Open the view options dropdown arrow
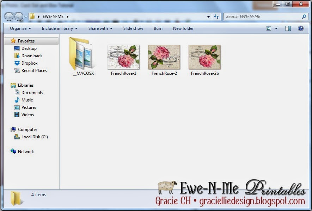Screen dimensions: 312x211 276,28
